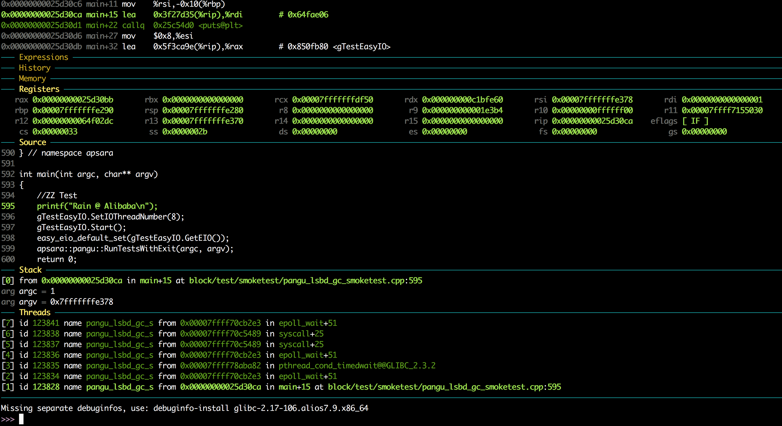Click the eflags IF flag indicator

point(695,121)
